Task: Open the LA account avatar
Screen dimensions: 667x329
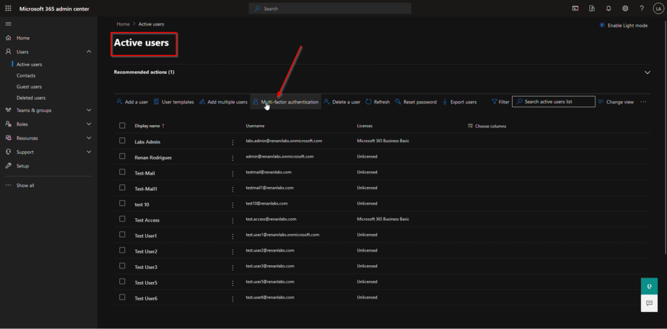Action: tap(659, 8)
